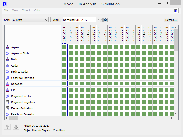Click the workspace icon at top right
This screenshot has width=183, height=137.
coord(176,10)
